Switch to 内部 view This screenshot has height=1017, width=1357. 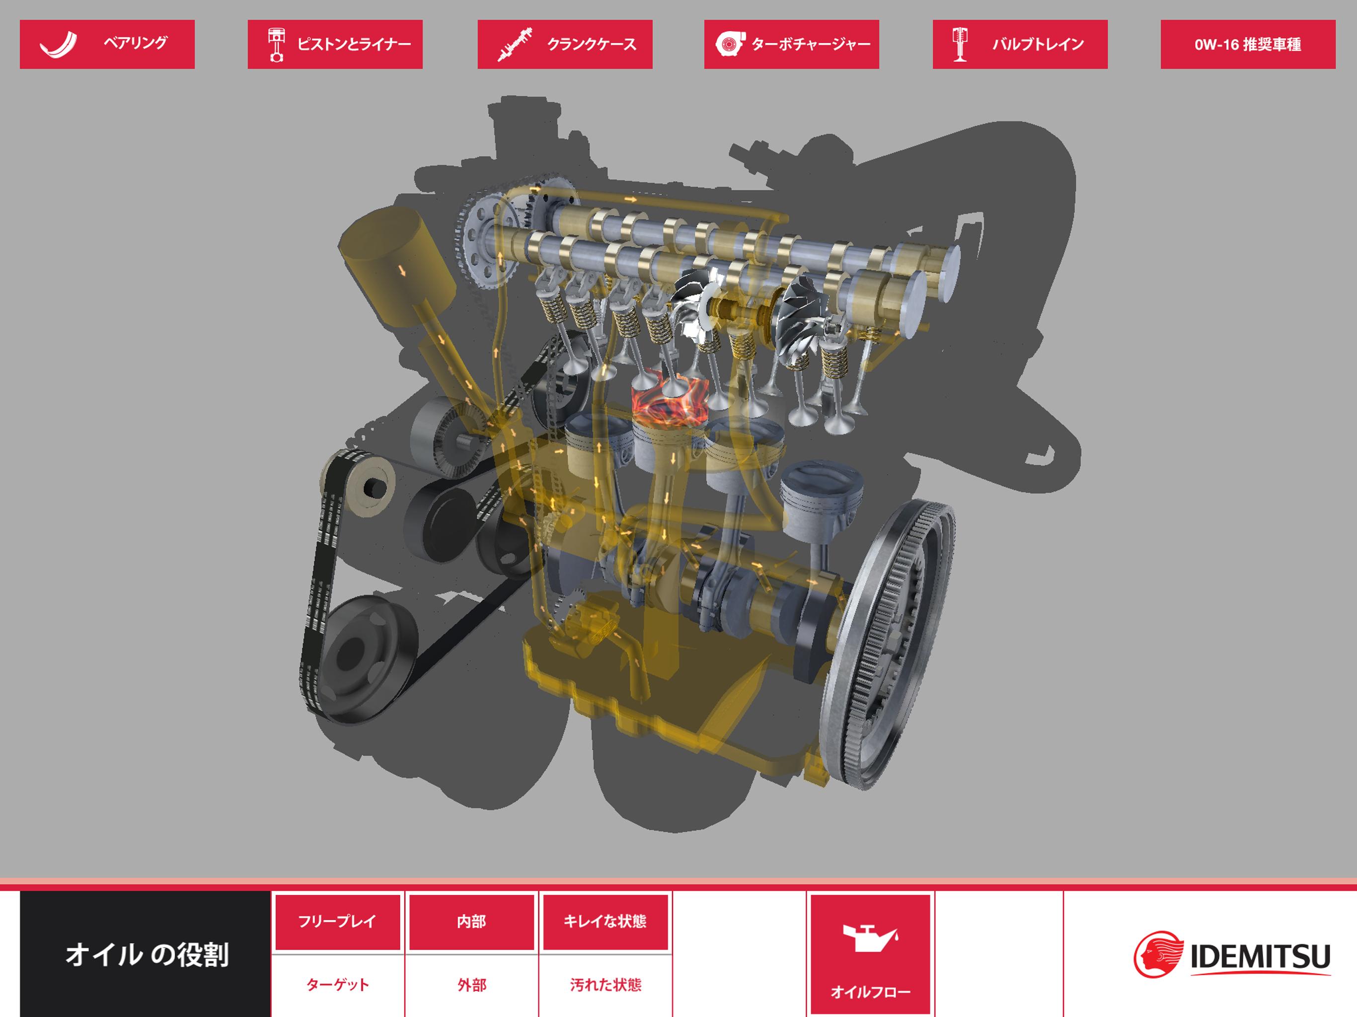(x=471, y=921)
